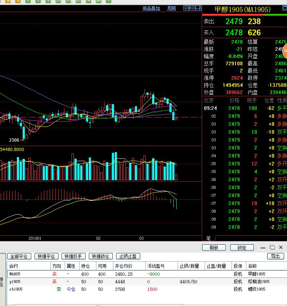The height and width of the screenshot is (306, 287).
Task: Click the 锁定 lock button
Action: pyautogui.click(x=242, y=248)
